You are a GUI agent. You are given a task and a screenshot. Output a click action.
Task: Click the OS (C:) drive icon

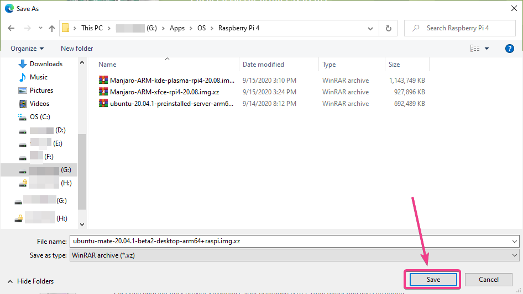(22, 117)
